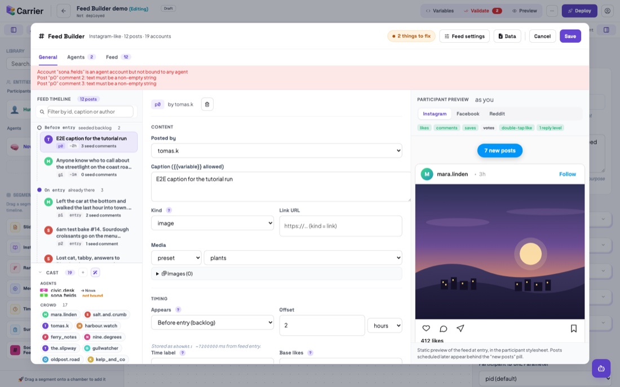Toggle the left sidebar panel icon
The height and width of the screenshot is (387, 620).
pyautogui.click(x=14, y=30)
